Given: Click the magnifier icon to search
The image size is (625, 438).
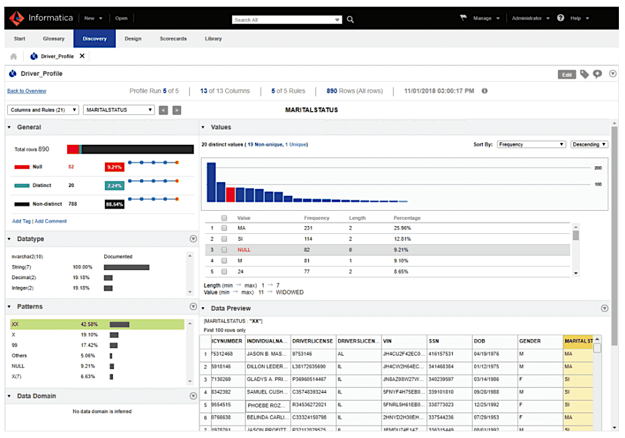Looking at the screenshot, I should click(350, 19).
